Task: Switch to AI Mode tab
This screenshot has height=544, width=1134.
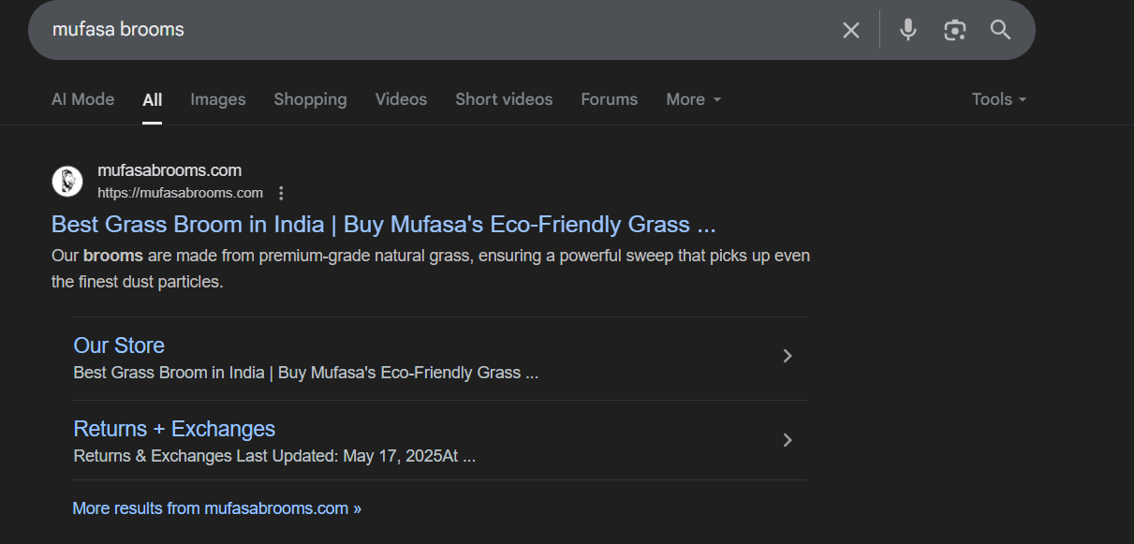Action: 82,99
